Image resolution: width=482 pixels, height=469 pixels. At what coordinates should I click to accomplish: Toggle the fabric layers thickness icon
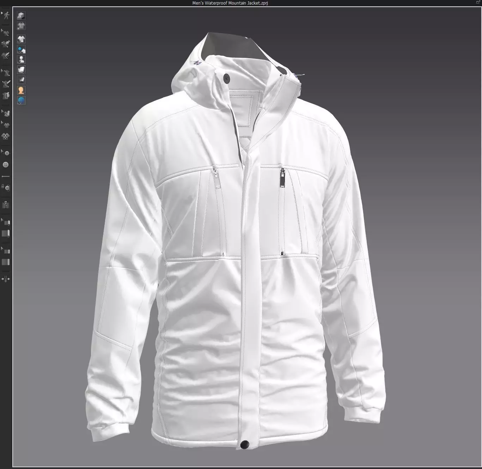pyautogui.click(x=21, y=69)
